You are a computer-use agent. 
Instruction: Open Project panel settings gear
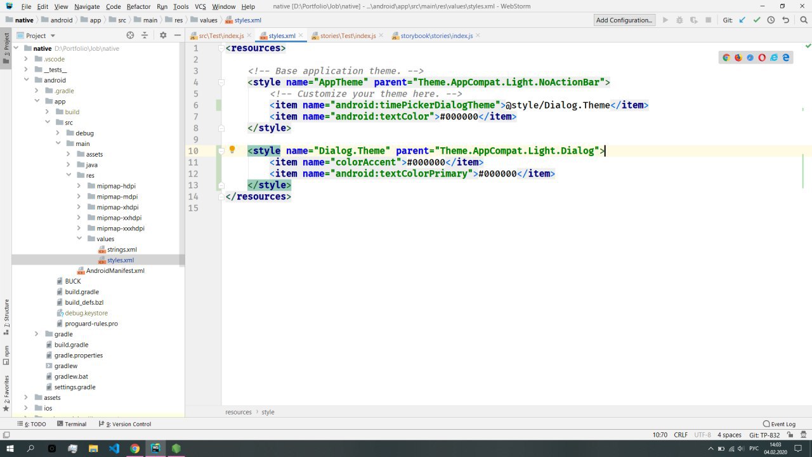click(x=163, y=36)
